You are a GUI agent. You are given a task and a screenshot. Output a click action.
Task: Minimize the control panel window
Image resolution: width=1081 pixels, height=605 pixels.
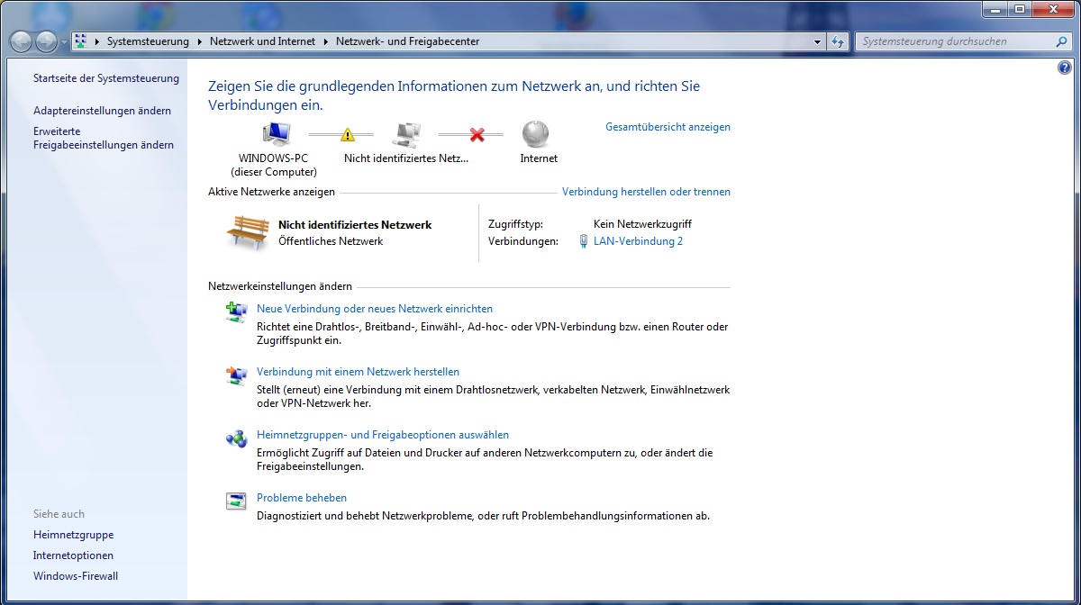coord(994,9)
